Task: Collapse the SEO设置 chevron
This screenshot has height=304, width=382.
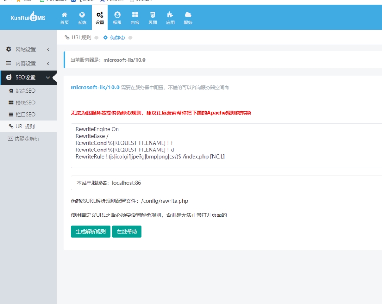Action: [x=48, y=78]
